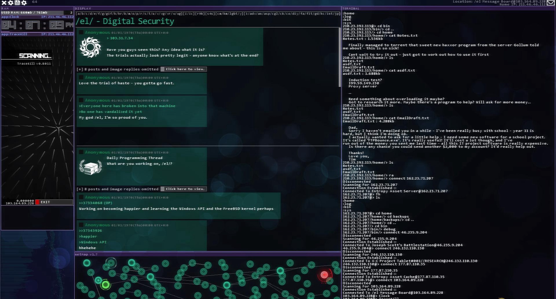Tick checkbox on 'trial of haste' post
Viewport: 556px width, 299px height.
click(x=81, y=77)
